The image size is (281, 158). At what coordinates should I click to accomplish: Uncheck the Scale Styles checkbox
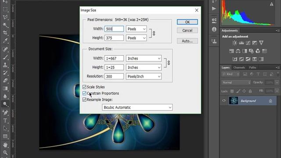click(84, 87)
